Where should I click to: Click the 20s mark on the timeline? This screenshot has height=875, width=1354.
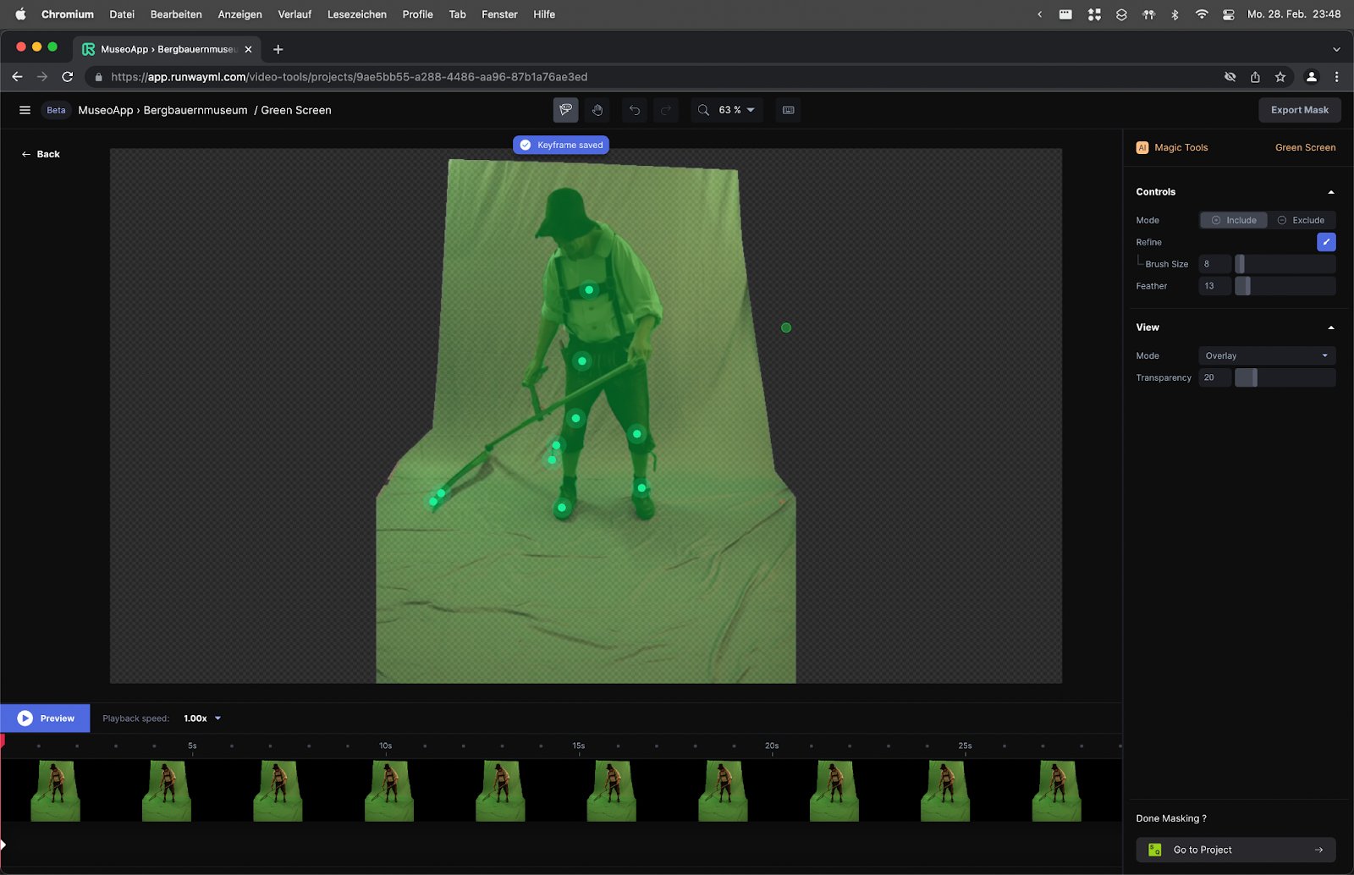coord(772,746)
